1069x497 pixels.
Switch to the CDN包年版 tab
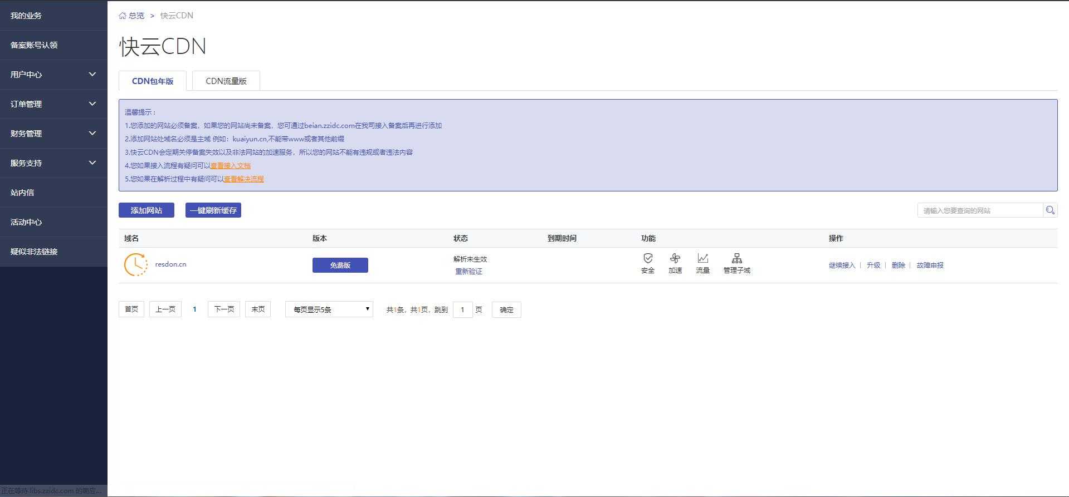(x=153, y=81)
